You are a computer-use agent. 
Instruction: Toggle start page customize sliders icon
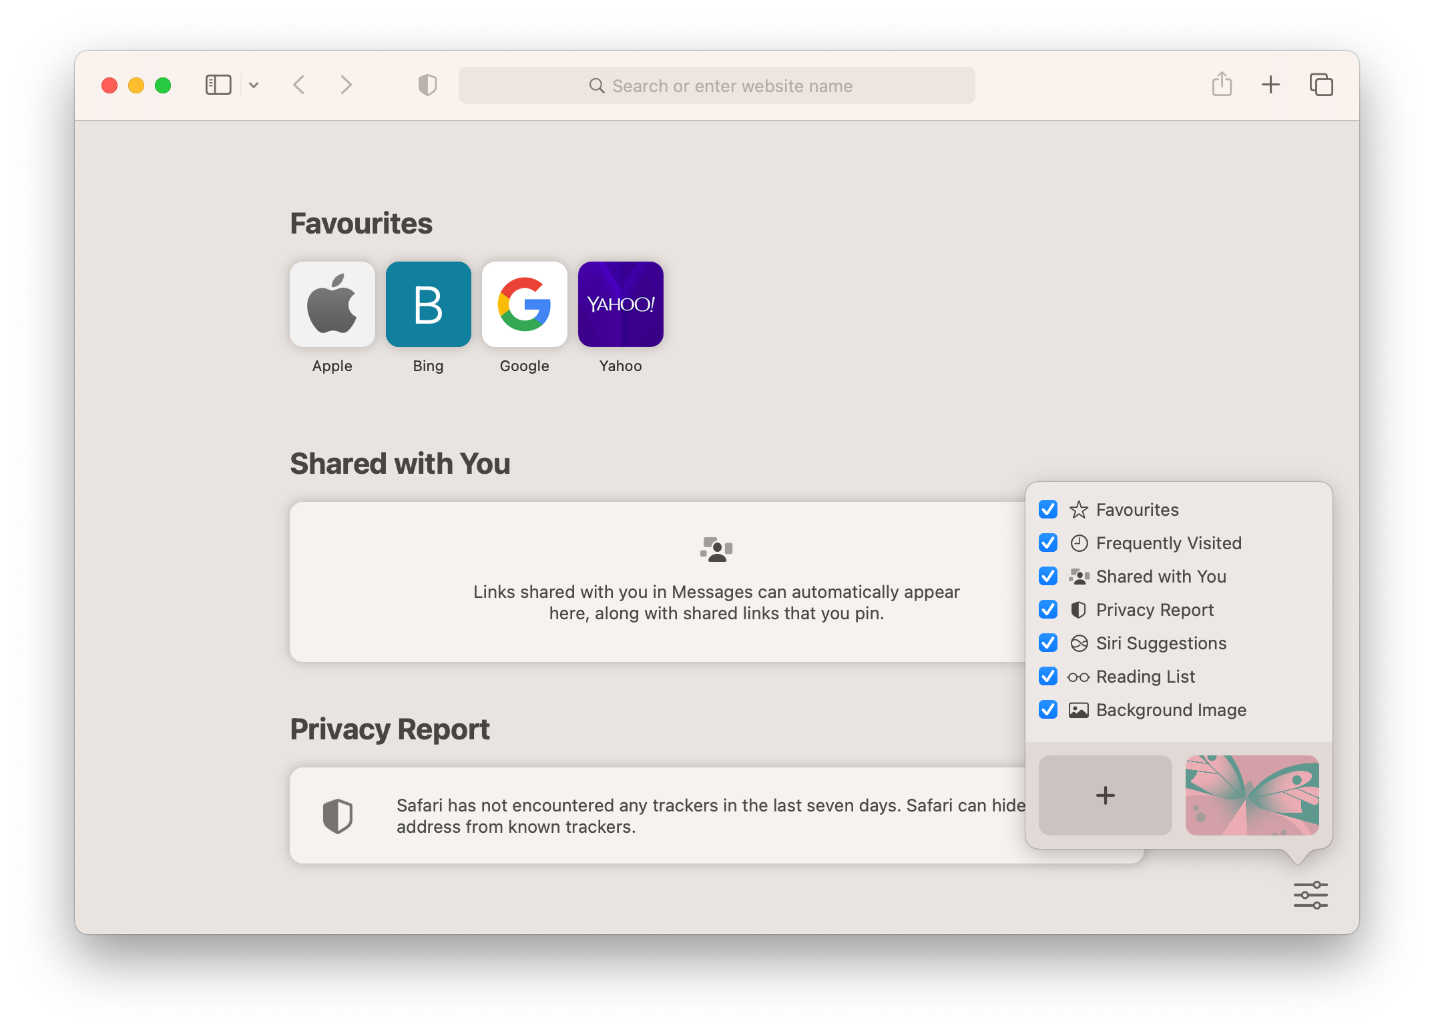[1310, 895]
